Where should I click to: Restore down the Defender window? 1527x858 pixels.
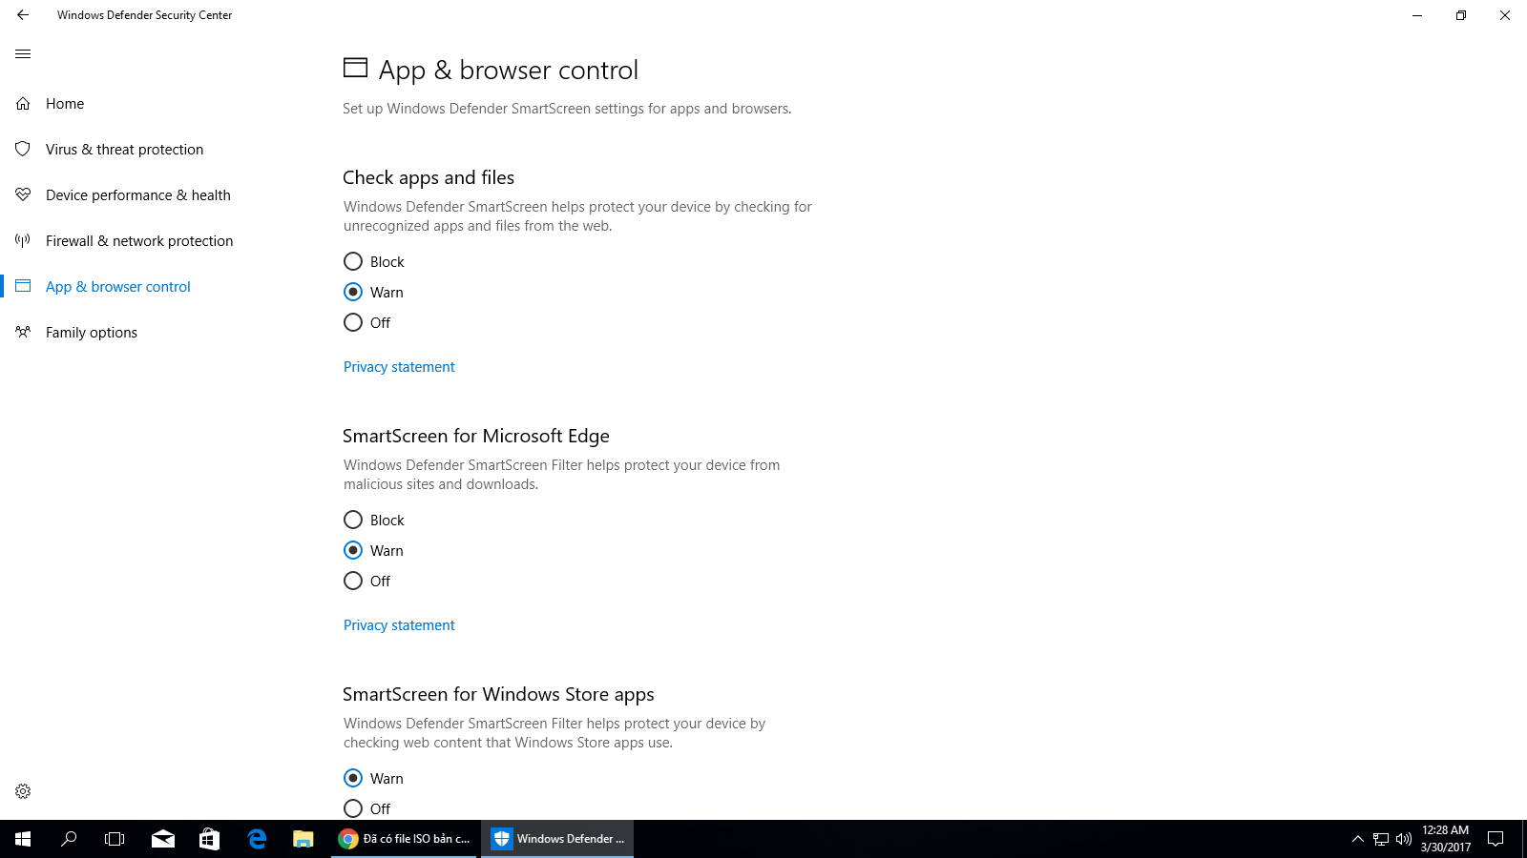click(x=1461, y=15)
